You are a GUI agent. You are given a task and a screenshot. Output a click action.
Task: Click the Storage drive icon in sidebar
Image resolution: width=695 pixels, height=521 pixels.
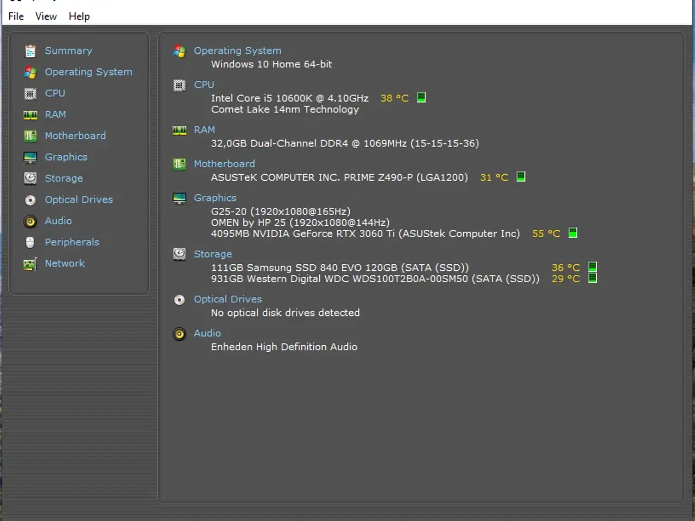[30, 178]
